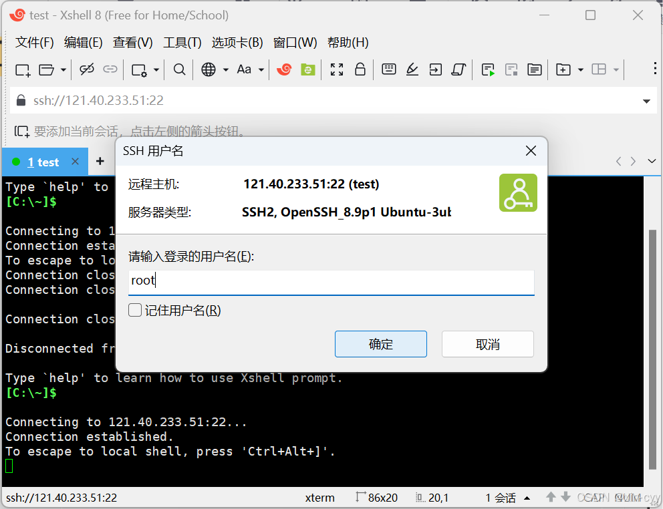The width and height of the screenshot is (663, 509).
Task: Click the Lock screen padlock icon
Action: (x=360, y=69)
